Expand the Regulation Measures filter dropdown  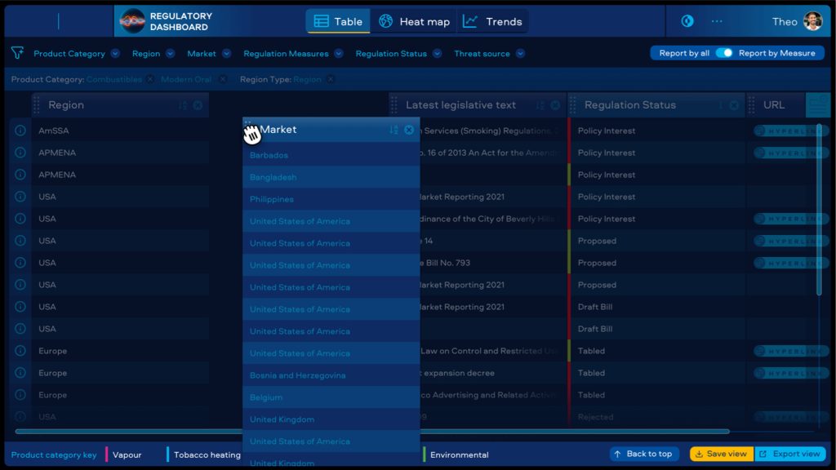(339, 53)
